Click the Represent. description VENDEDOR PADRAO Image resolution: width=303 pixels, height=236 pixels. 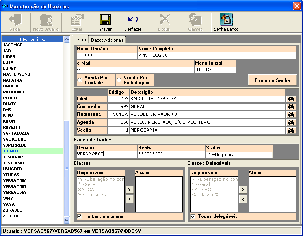coord(208,115)
